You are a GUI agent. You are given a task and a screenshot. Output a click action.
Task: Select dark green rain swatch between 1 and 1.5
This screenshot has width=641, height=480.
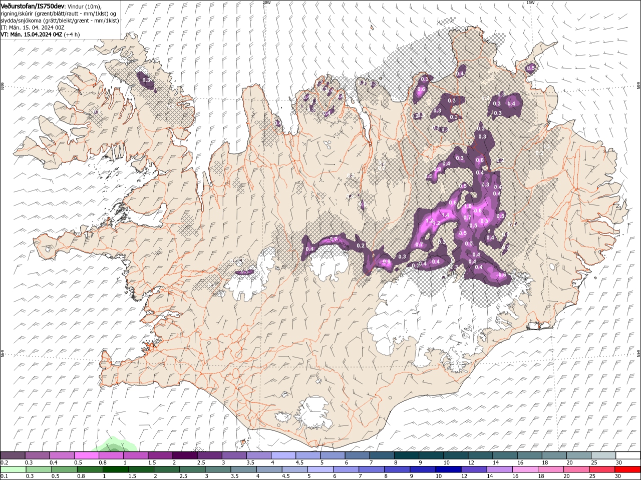115,469
